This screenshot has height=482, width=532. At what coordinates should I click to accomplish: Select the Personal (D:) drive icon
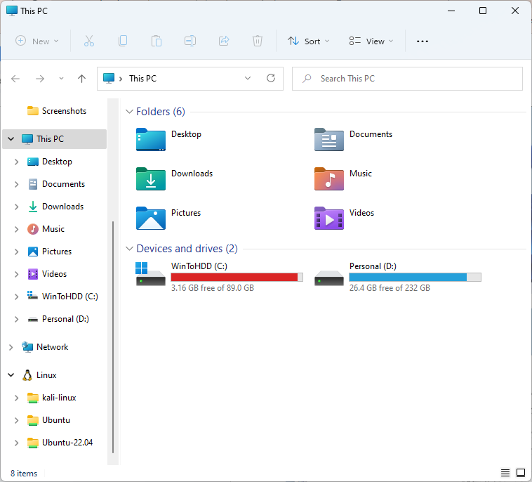click(x=328, y=278)
